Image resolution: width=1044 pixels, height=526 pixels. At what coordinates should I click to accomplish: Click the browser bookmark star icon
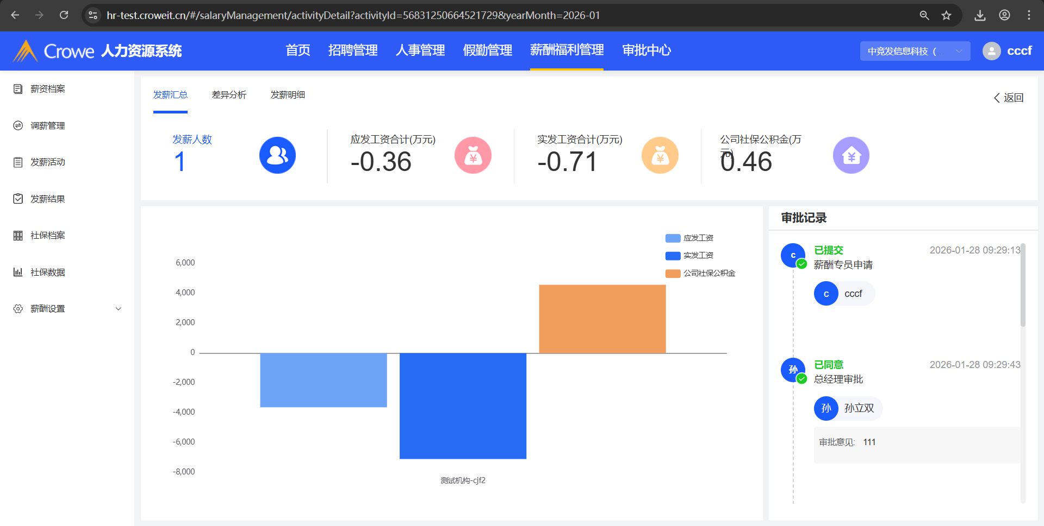[x=947, y=15]
